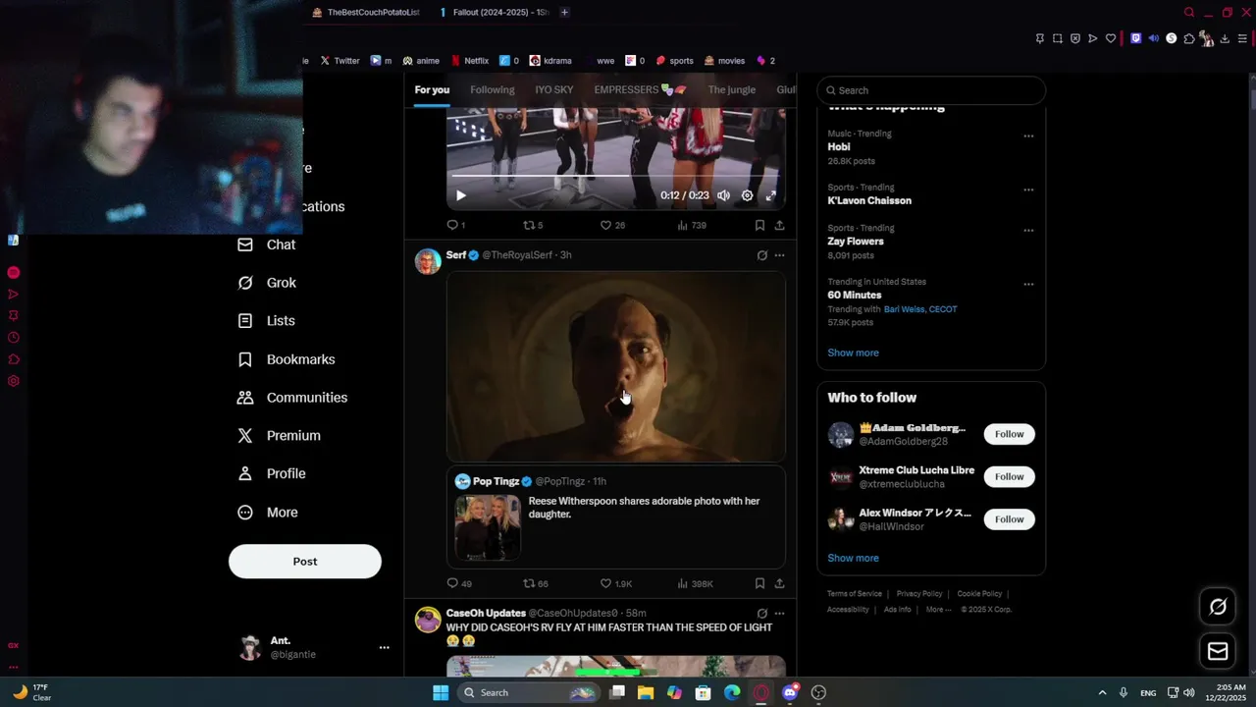
Task: Open Communities in the sidebar
Action: pyautogui.click(x=292, y=398)
